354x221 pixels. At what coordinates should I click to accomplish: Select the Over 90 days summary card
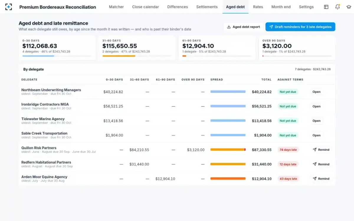point(297,48)
